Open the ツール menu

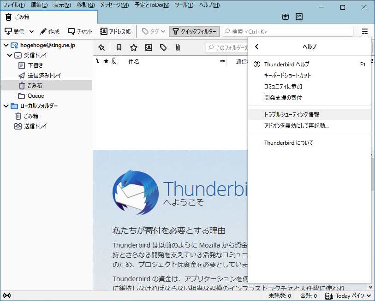184,5
